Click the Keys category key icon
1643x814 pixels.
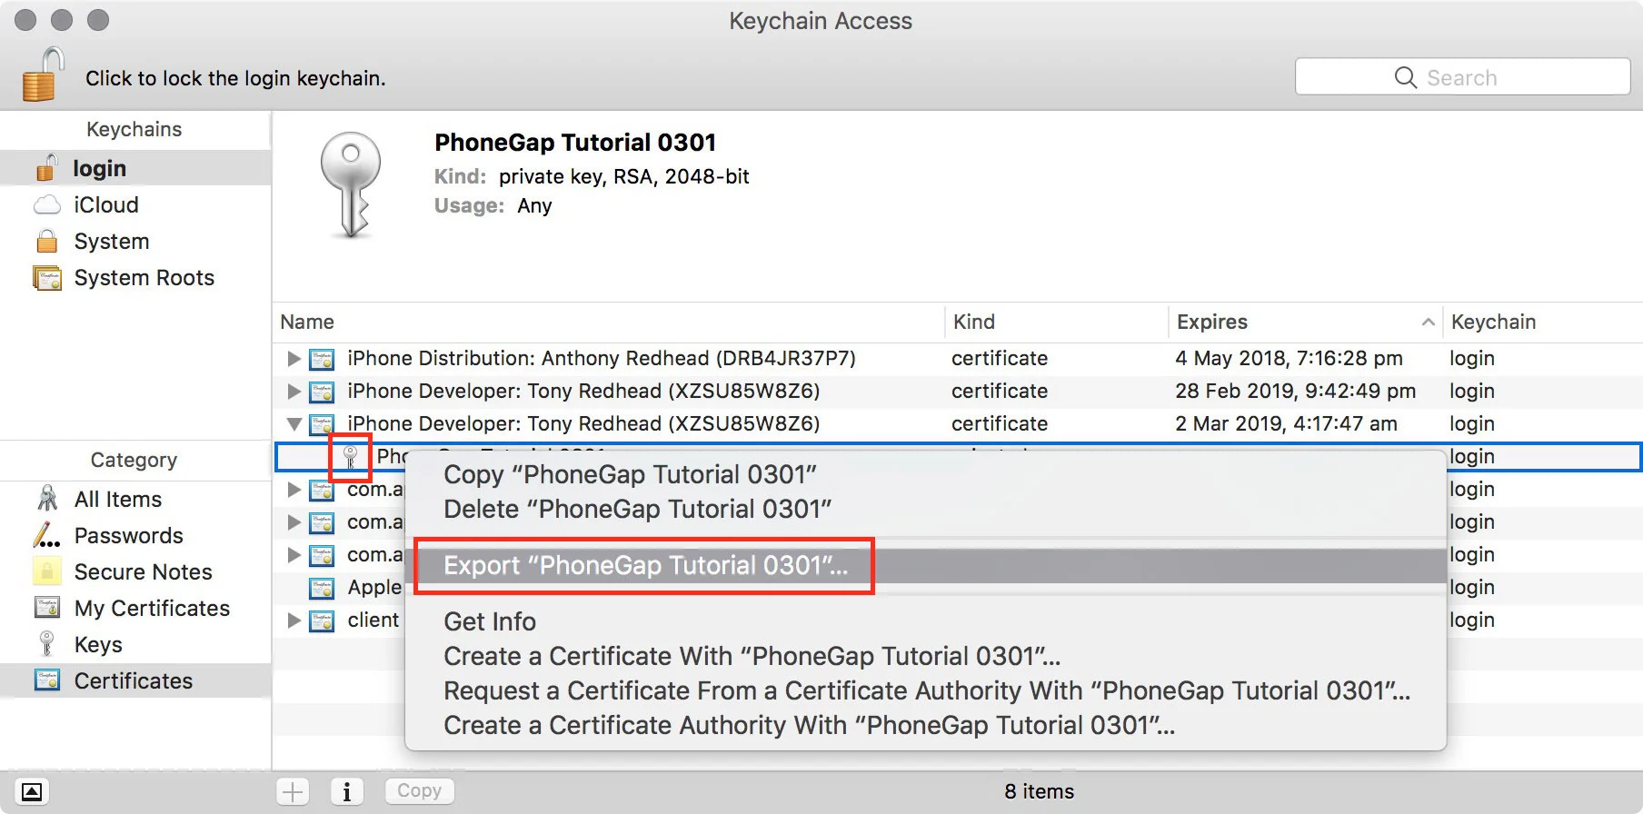click(x=47, y=643)
